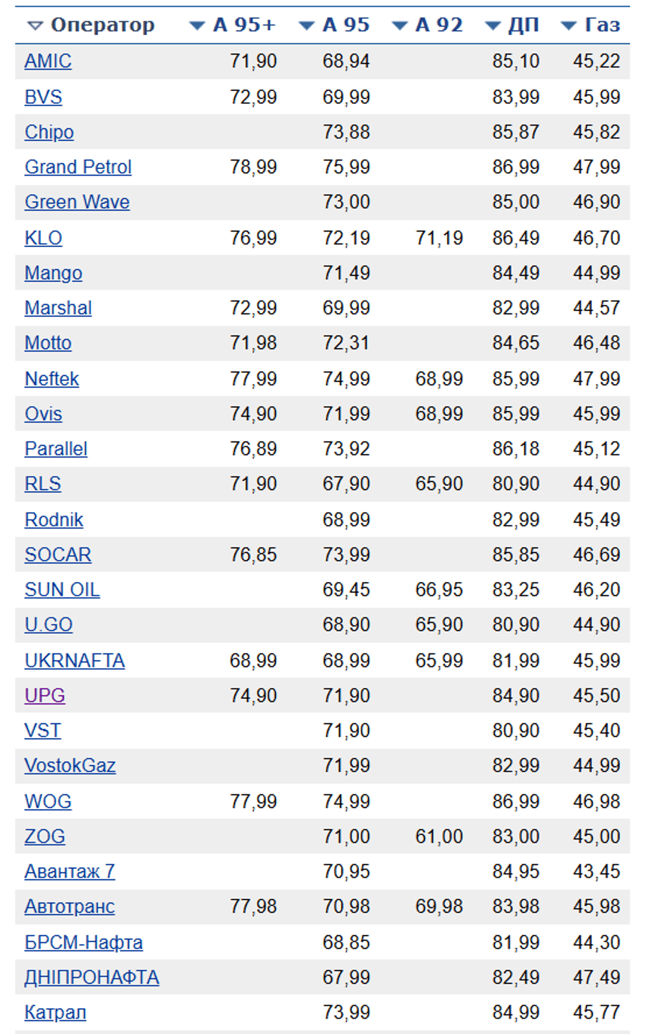Sort by the А 95 header text
658x1034 pixels.
point(346,25)
